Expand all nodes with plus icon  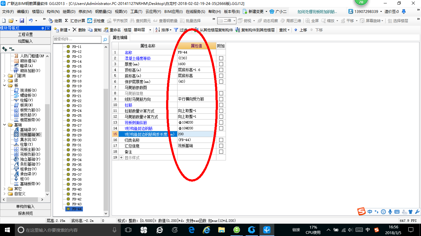pyautogui.click(x=4, y=49)
